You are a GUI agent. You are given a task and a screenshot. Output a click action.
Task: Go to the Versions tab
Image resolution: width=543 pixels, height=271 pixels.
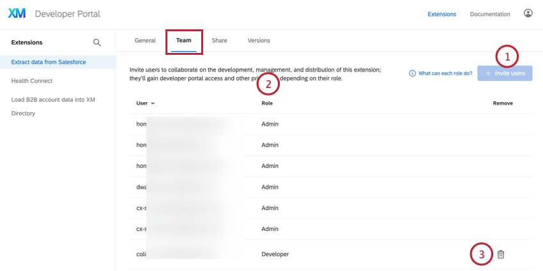(259, 41)
